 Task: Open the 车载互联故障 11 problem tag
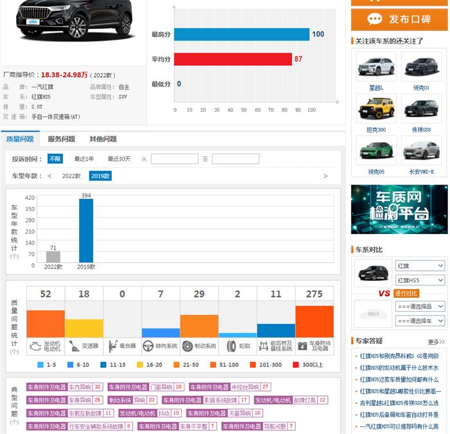69,413
